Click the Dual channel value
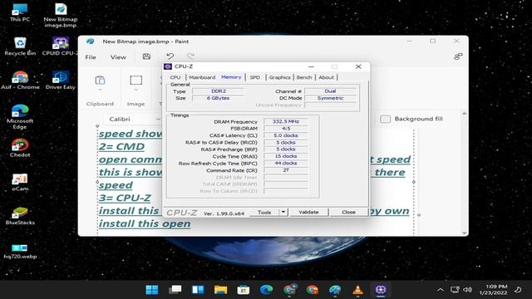The height and width of the screenshot is (299, 532). pos(331,91)
